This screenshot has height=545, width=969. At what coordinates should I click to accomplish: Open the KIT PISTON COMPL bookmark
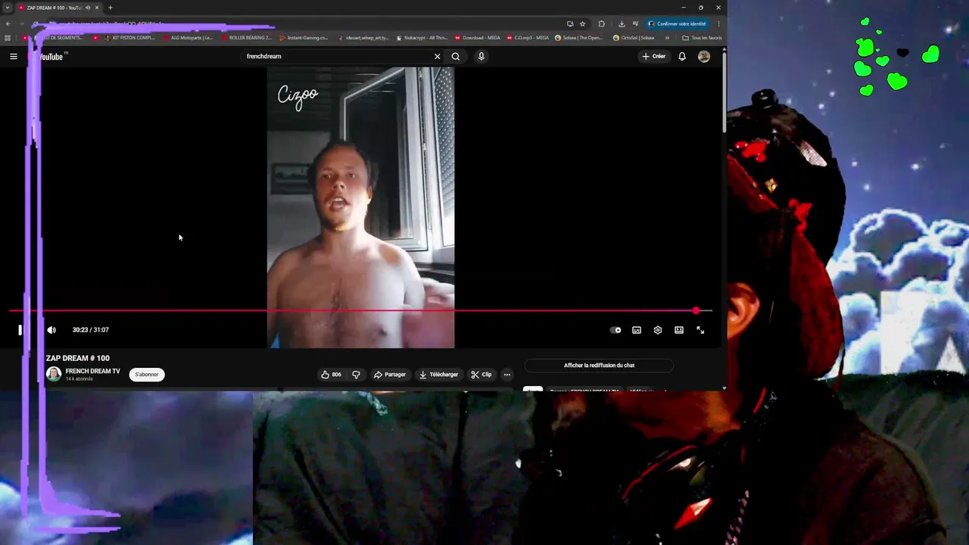129,38
